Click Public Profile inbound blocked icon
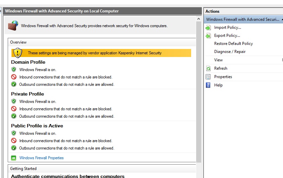Image resolution: width=283 pixels, height=178 pixels. (14, 140)
